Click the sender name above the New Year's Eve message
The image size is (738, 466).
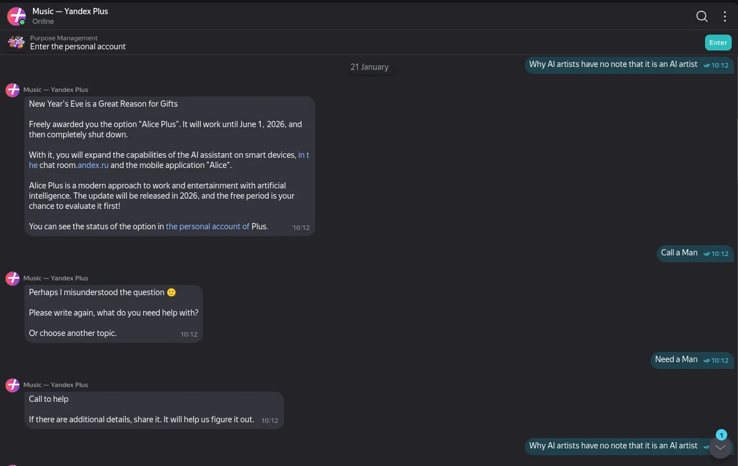(x=56, y=90)
